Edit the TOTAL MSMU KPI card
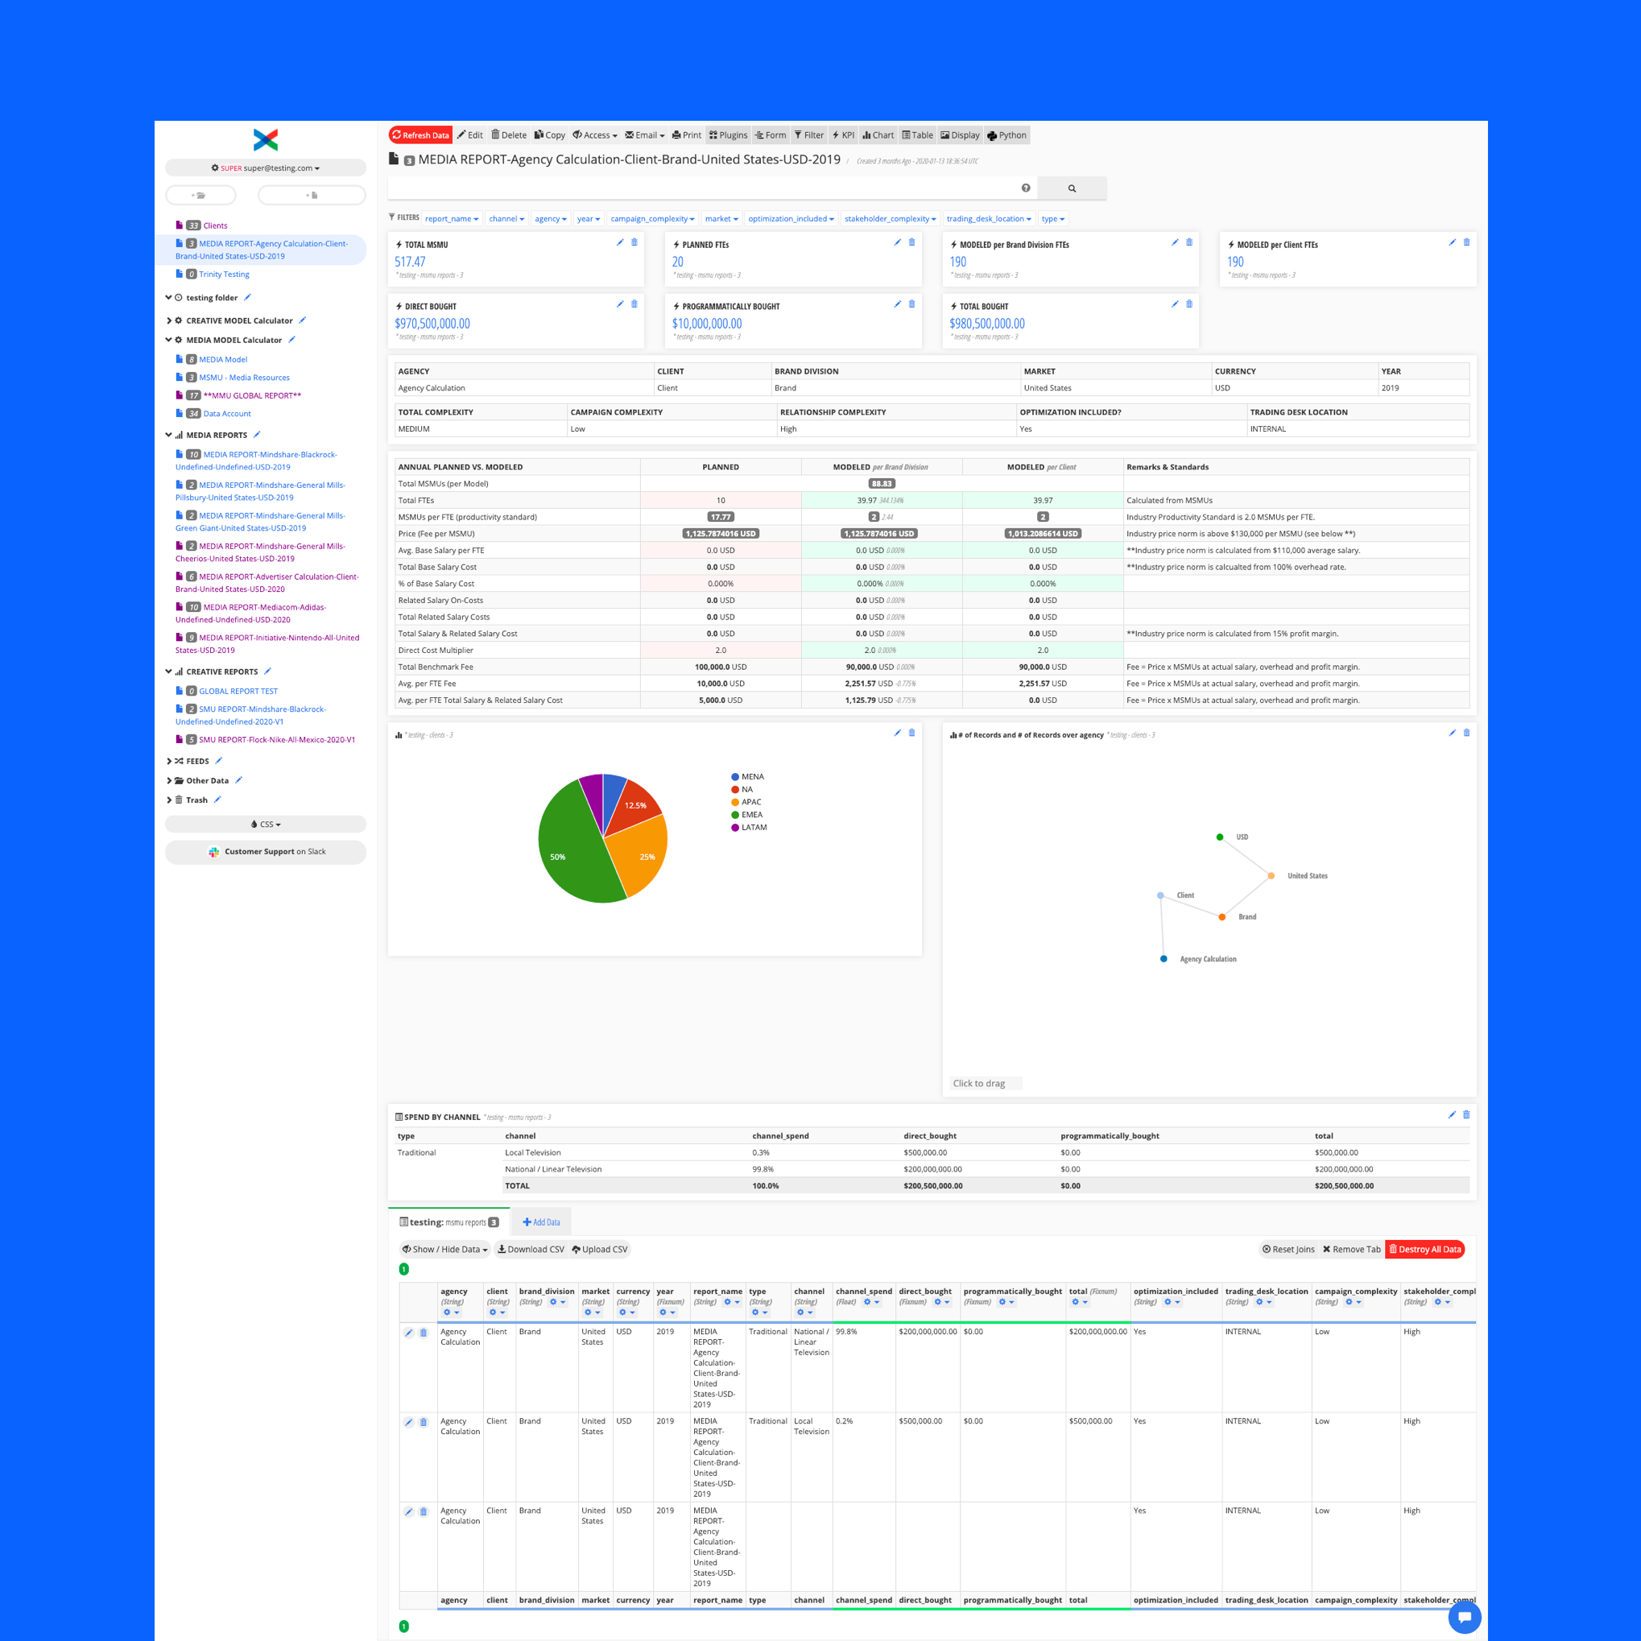 pyautogui.click(x=620, y=243)
